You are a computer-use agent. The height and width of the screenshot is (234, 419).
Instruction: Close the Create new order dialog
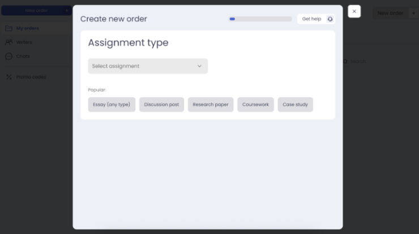[354, 11]
